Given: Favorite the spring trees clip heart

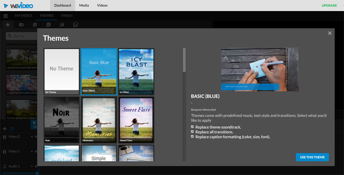Looking at the screenshot, I should (x=9, y=52).
